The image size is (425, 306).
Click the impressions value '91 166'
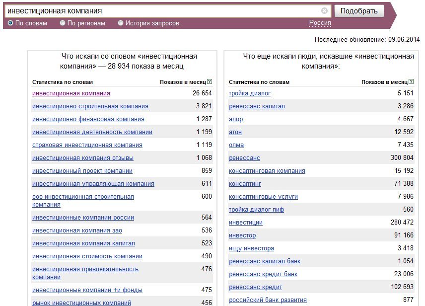click(x=404, y=235)
